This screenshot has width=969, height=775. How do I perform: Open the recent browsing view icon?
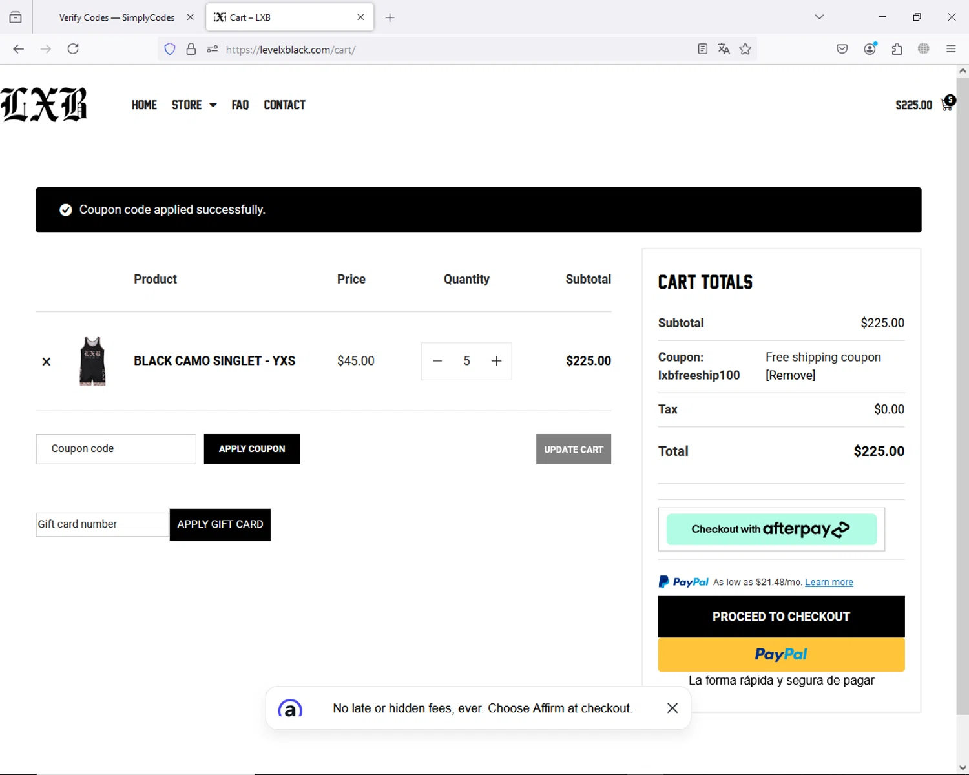(x=16, y=17)
